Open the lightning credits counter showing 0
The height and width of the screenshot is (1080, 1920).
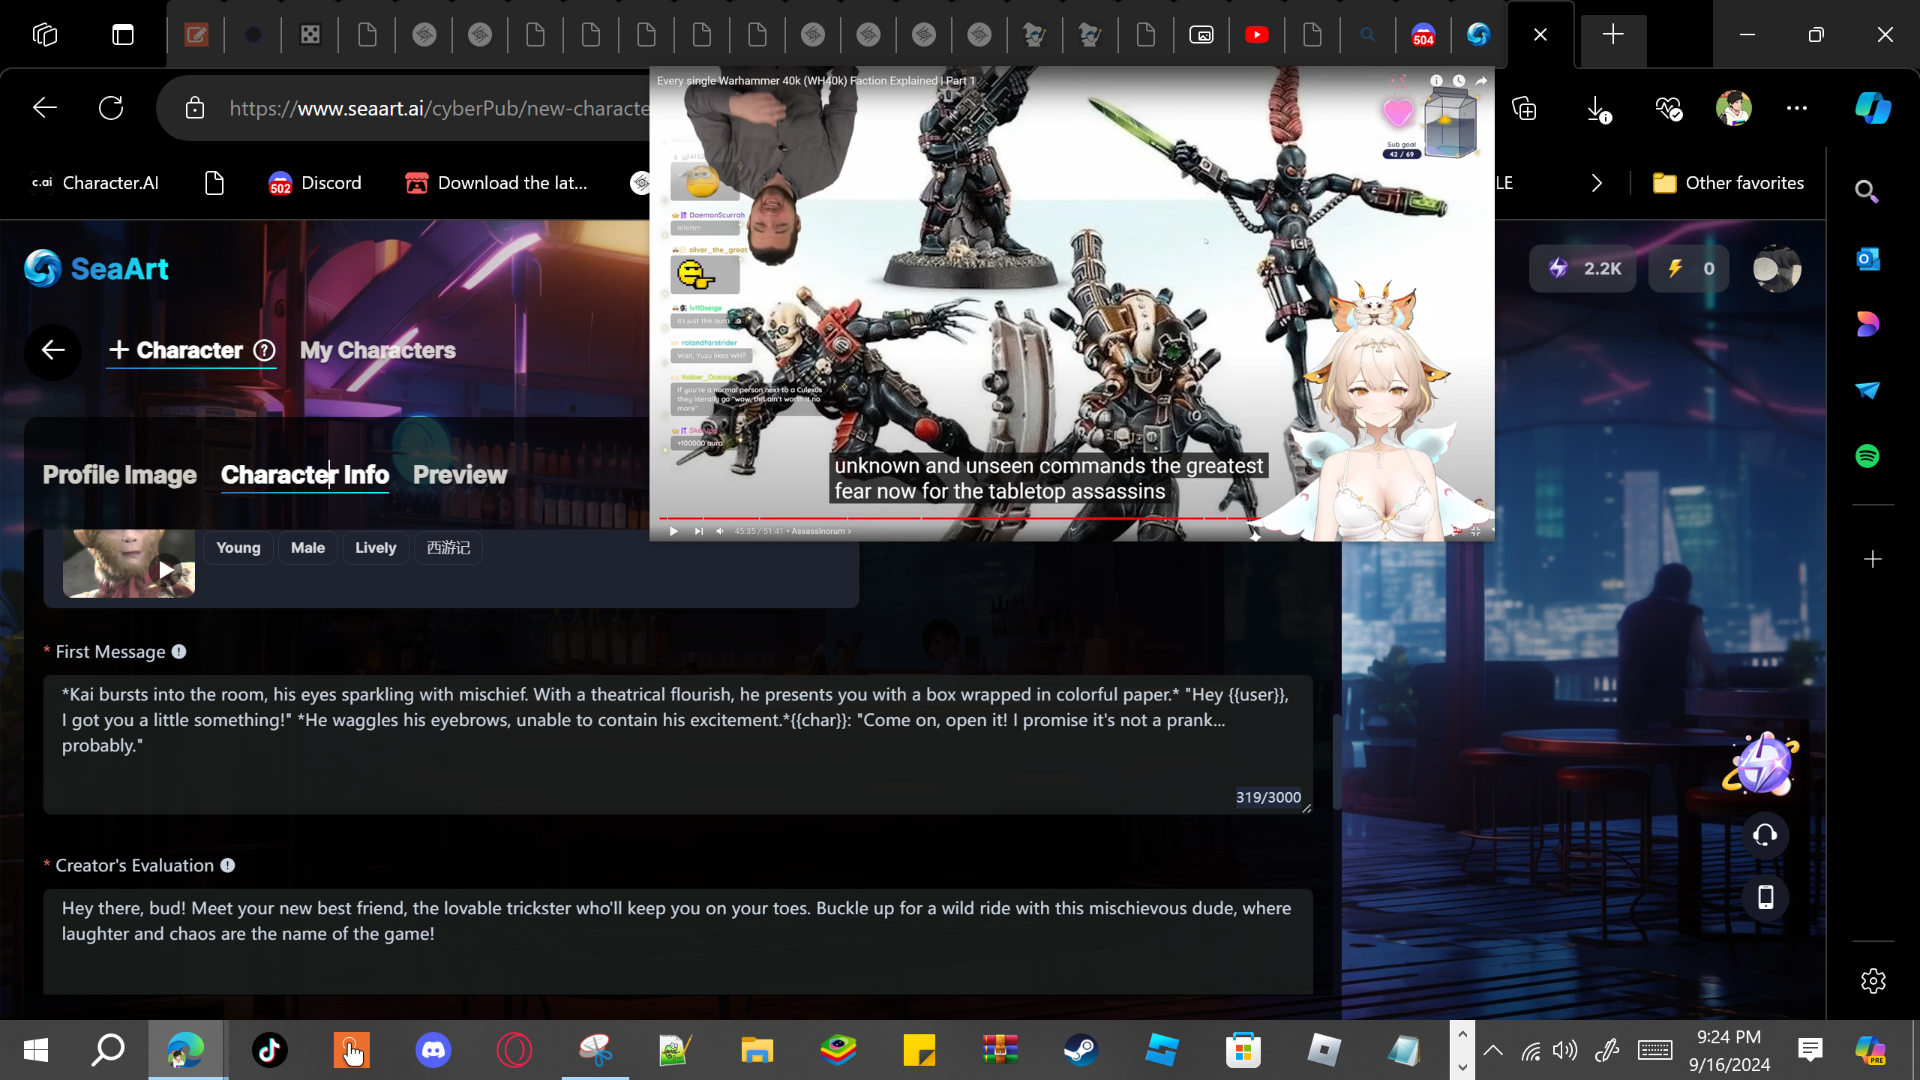coord(1689,268)
